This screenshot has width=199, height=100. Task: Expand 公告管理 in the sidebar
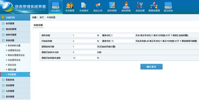pyautogui.click(x=15, y=91)
